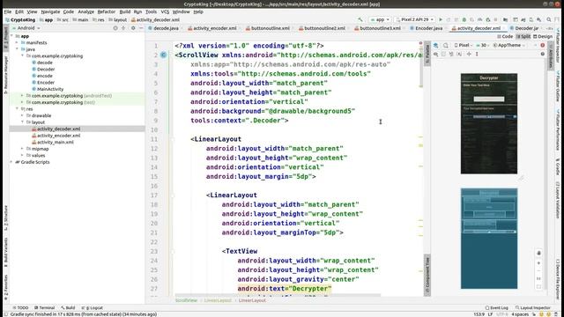Click the red error indicator in preview toolbar
This screenshot has width=564, height=317.
coord(543,45)
